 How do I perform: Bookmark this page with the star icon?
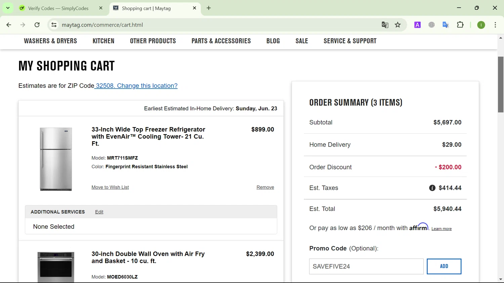pyautogui.click(x=398, y=25)
